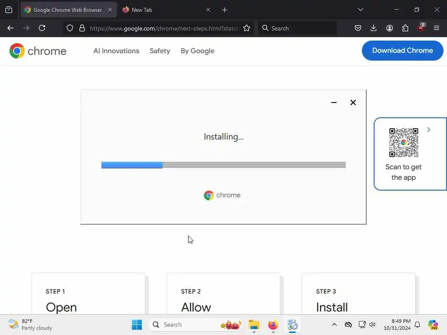Open Save to Pocket icon
The height and width of the screenshot is (335, 447).
click(x=358, y=28)
